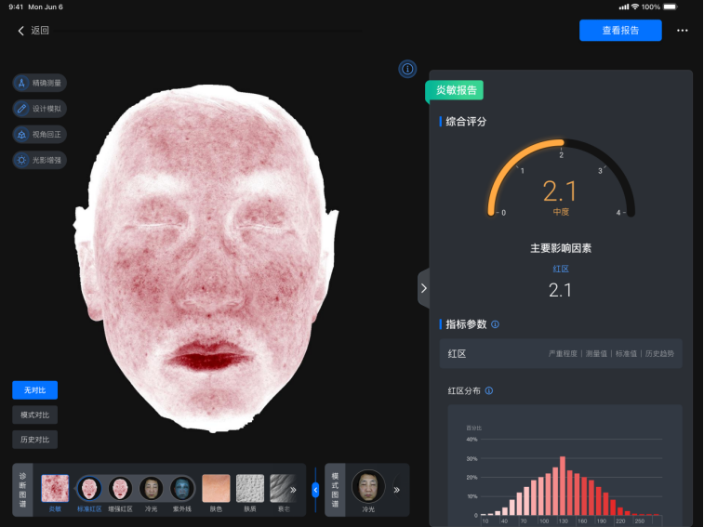Choose the 冷光 face map in diagnosis strip
The width and height of the screenshot is (704, 527).
click(x=151, y=488)
